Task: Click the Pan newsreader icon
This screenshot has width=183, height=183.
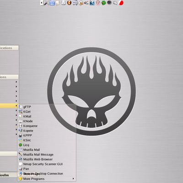Action: [x=21, y=169]
